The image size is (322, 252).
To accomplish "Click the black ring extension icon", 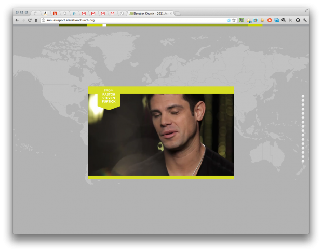I will pyautogui.click(x=298, y=20).
